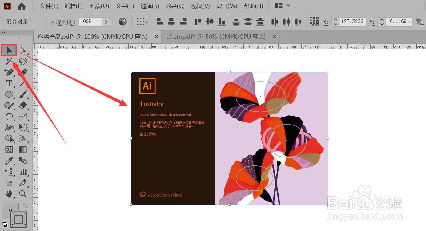
Task: Choose the Paintbrush tool
Action: (23, 94)
